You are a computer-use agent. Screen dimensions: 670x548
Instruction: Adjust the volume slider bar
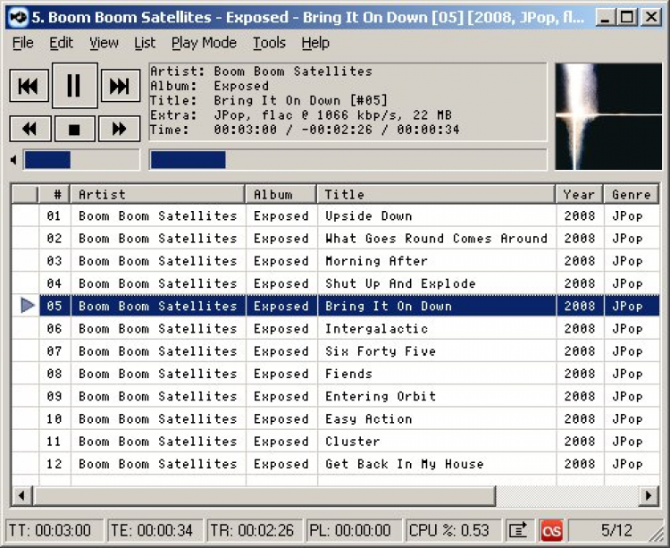[x=81, y=160]
